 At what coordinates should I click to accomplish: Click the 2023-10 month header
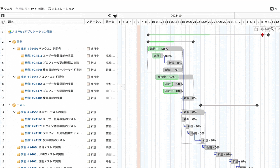point(176,15)
